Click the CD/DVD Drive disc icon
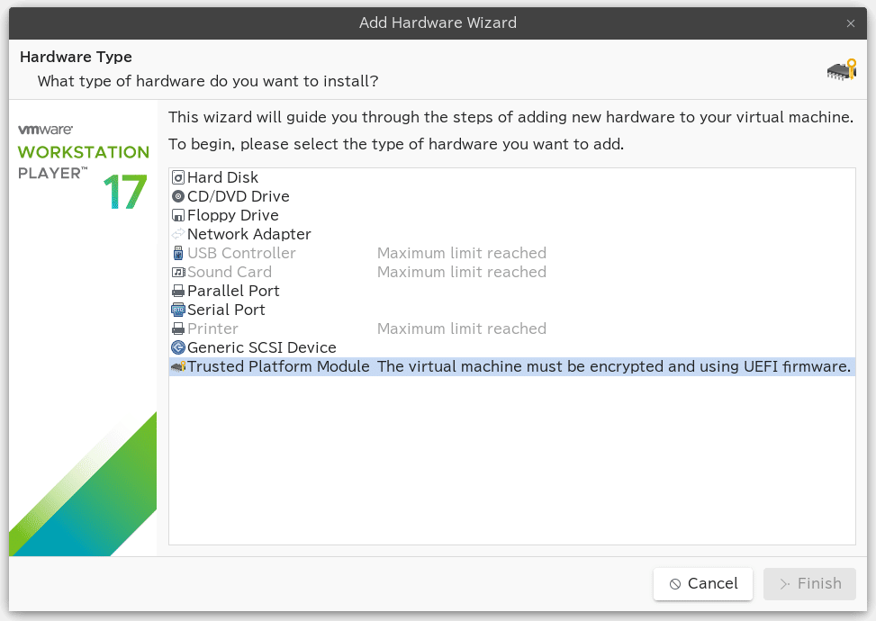 point(179,196)
